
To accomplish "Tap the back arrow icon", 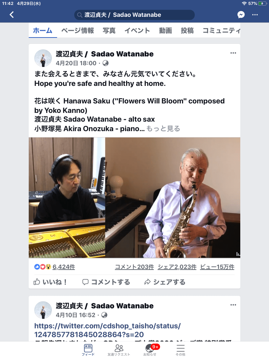I will pos(12,15).
